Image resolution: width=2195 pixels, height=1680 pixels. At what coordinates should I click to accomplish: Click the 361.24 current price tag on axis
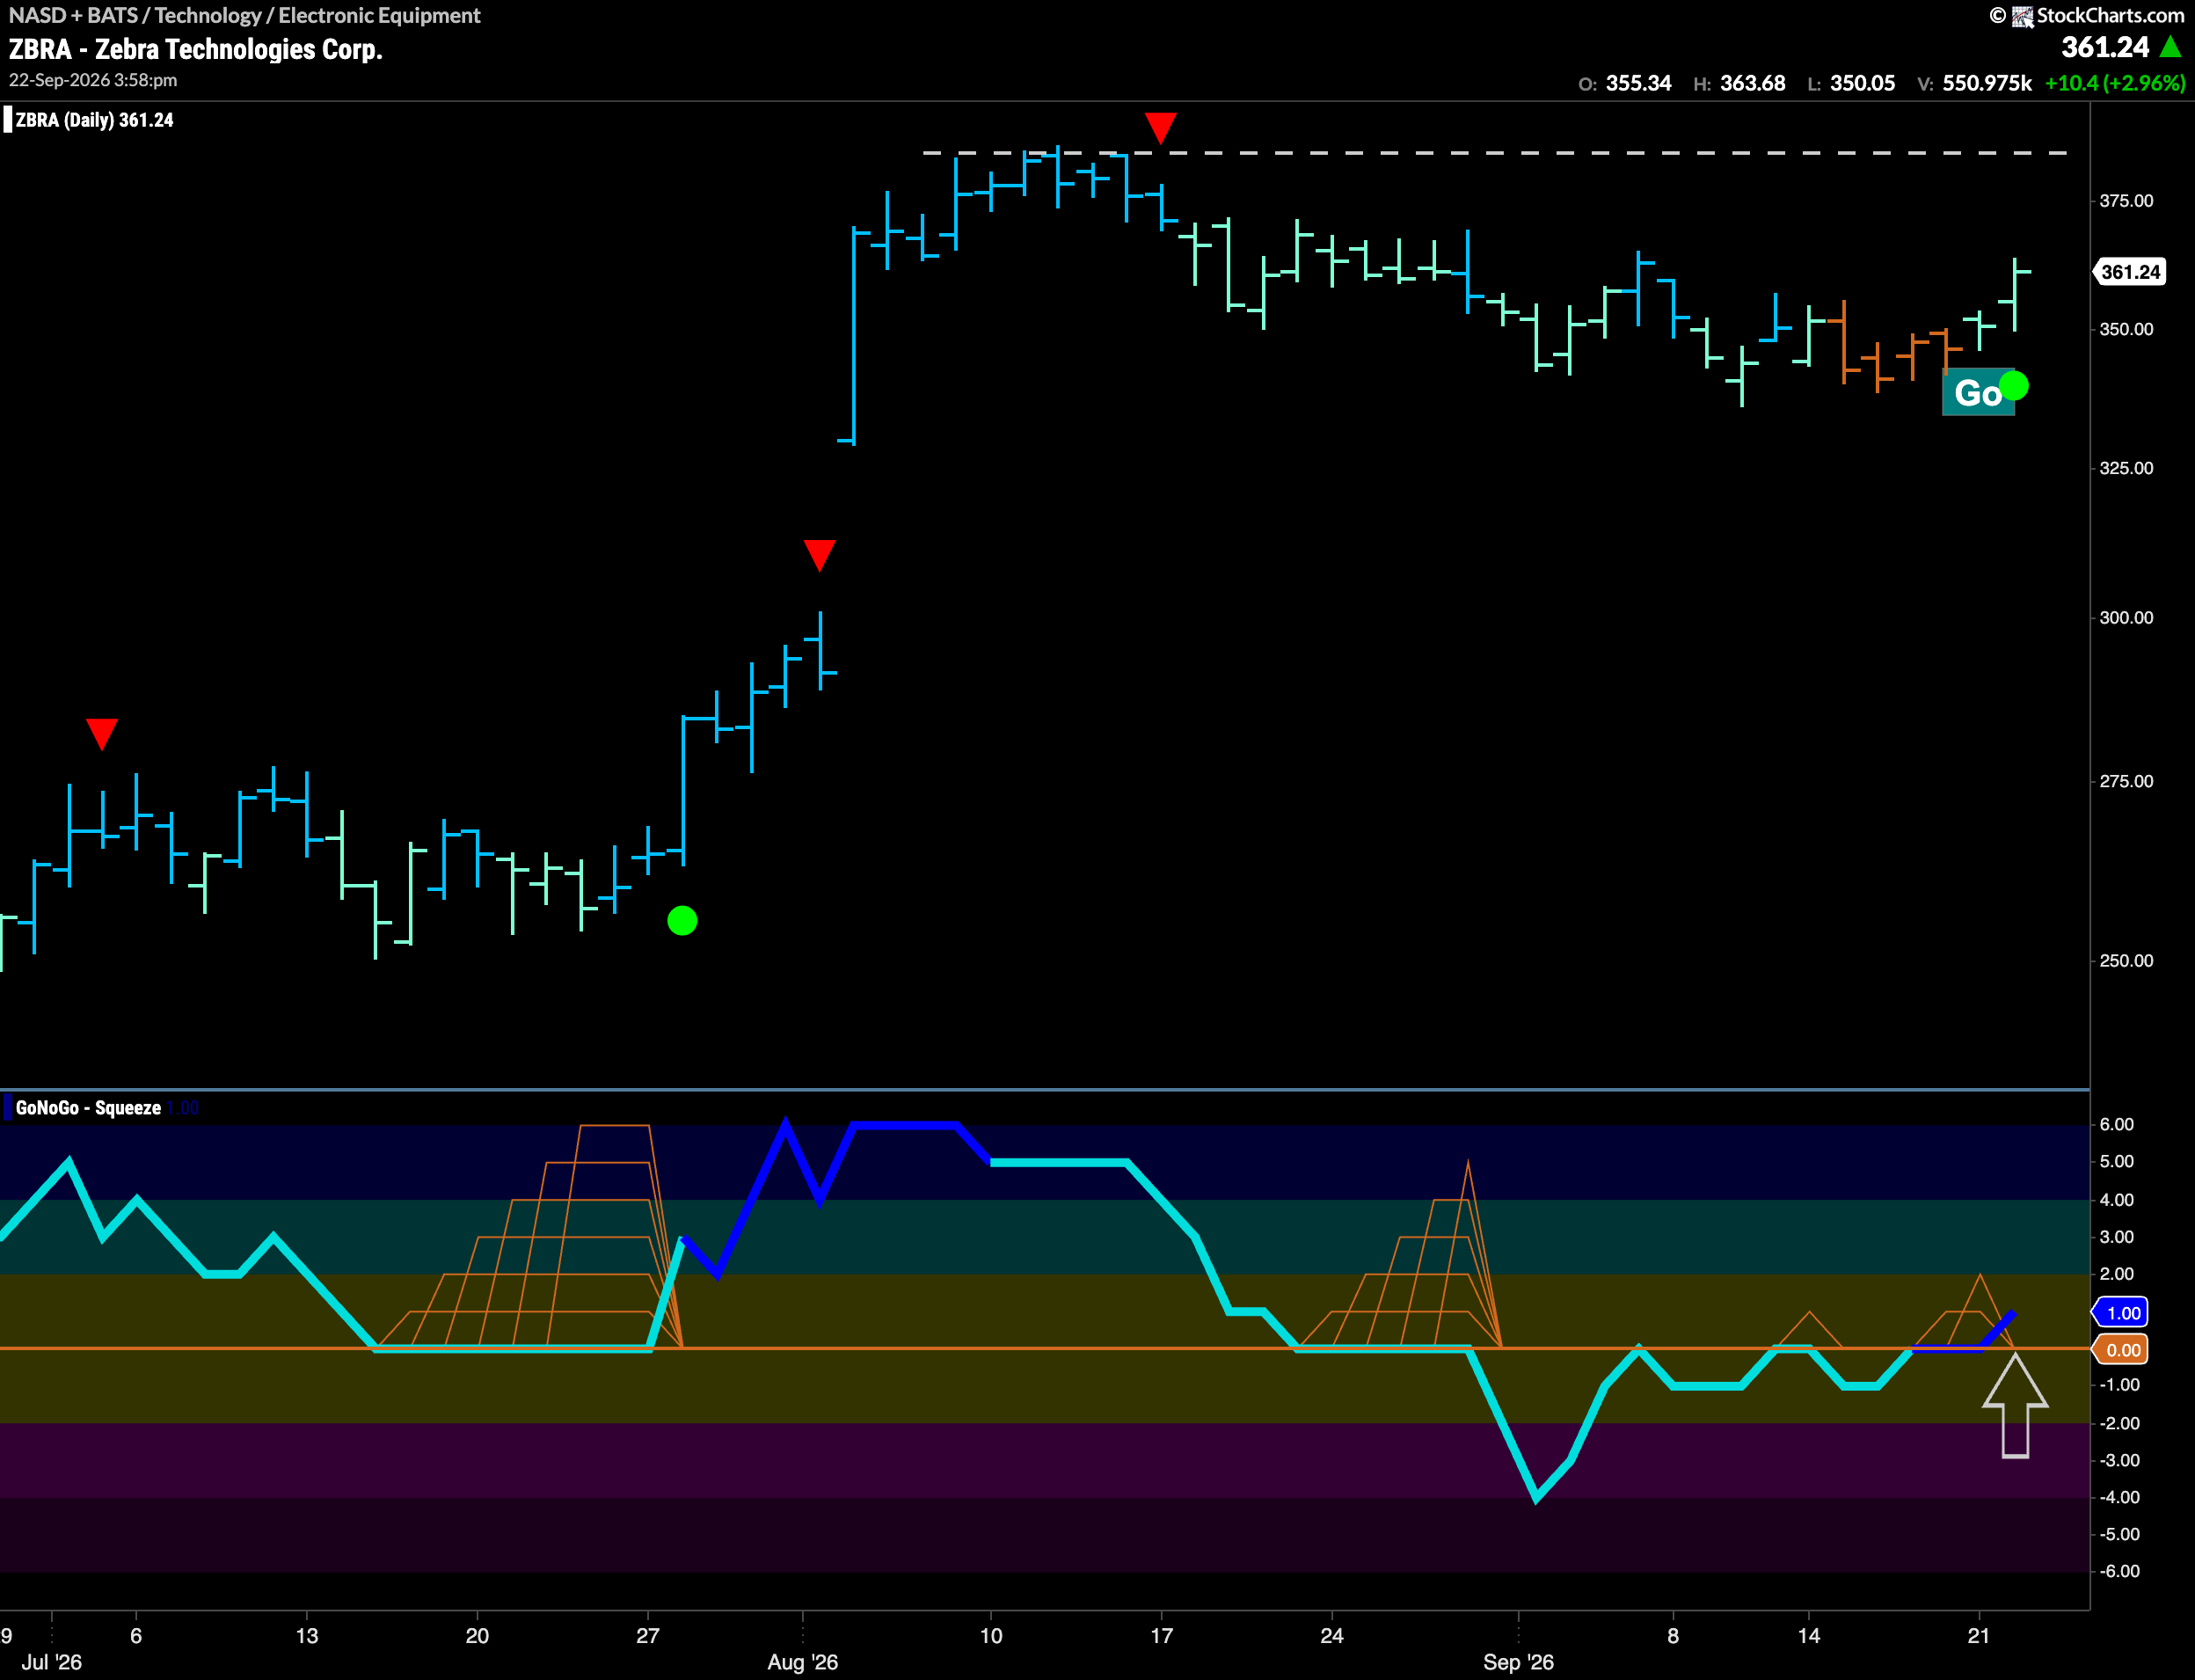point(2129,272)
